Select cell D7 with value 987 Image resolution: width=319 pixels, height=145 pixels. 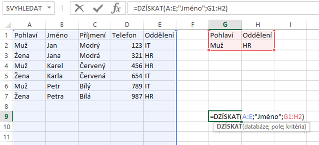click(x=127, y=96)
